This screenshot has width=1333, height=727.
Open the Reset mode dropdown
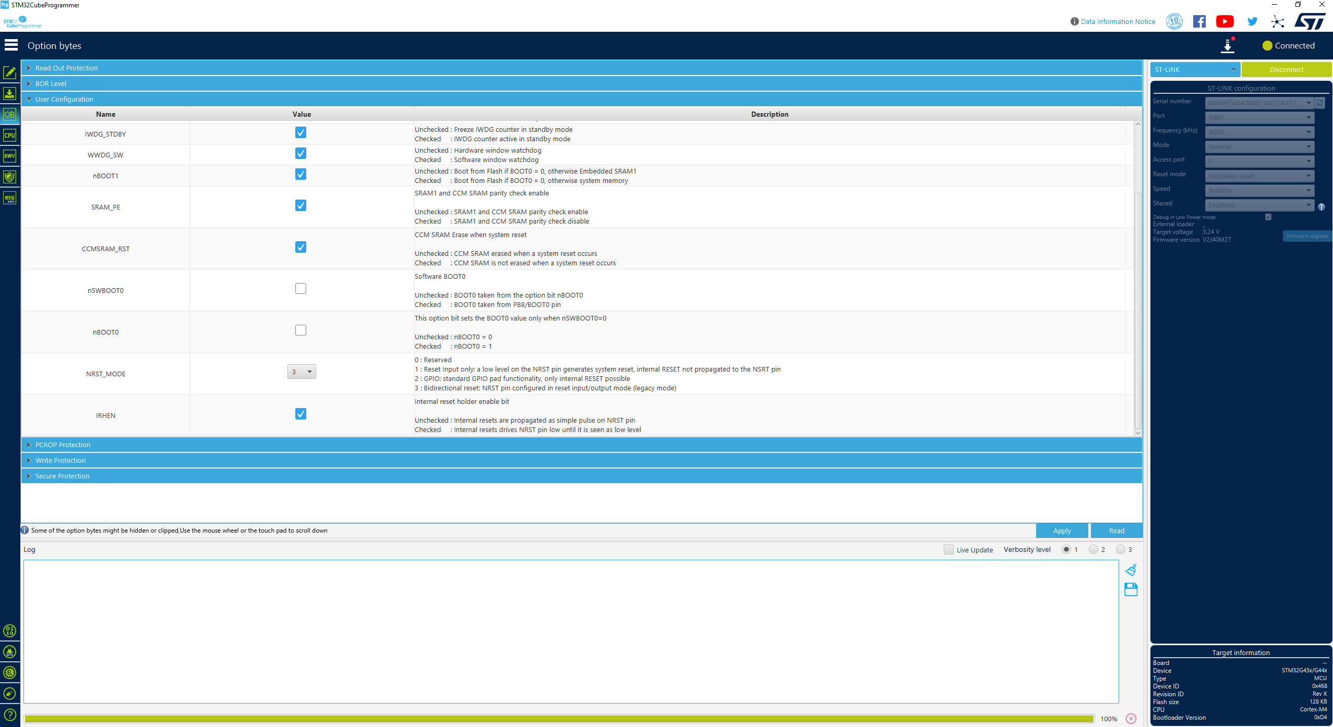(x=1259, y=176)
